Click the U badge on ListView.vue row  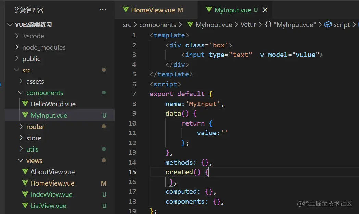[x=104, y=206]
